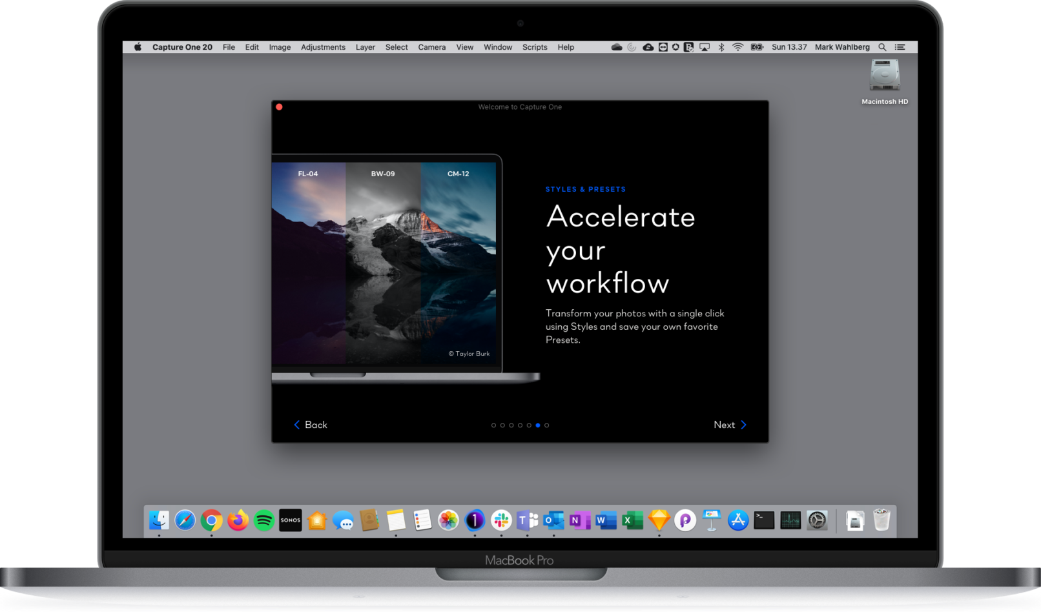
Task: Click the TeamViewer menu bar icon
Action: coord(663,46)
